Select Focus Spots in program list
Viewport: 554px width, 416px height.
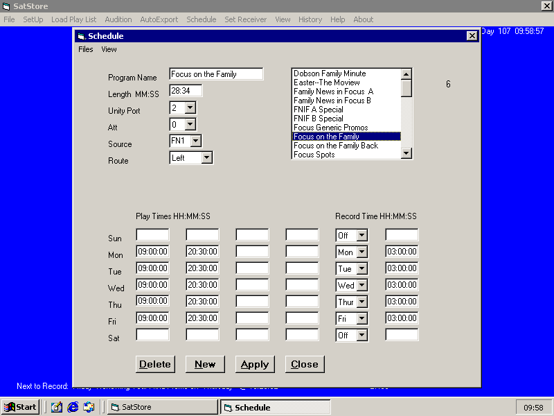tap(346, 155)
